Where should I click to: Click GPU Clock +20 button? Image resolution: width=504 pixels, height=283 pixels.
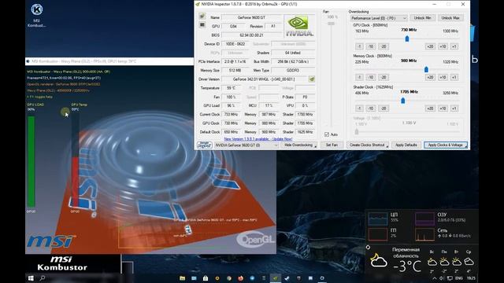coord(430,46)
